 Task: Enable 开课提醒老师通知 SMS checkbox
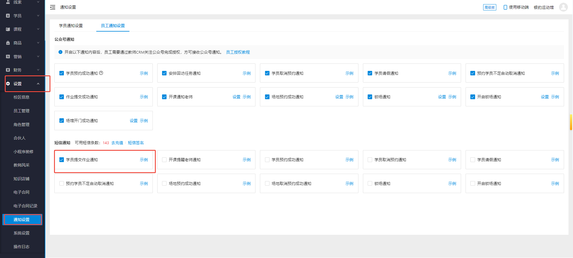164,160
